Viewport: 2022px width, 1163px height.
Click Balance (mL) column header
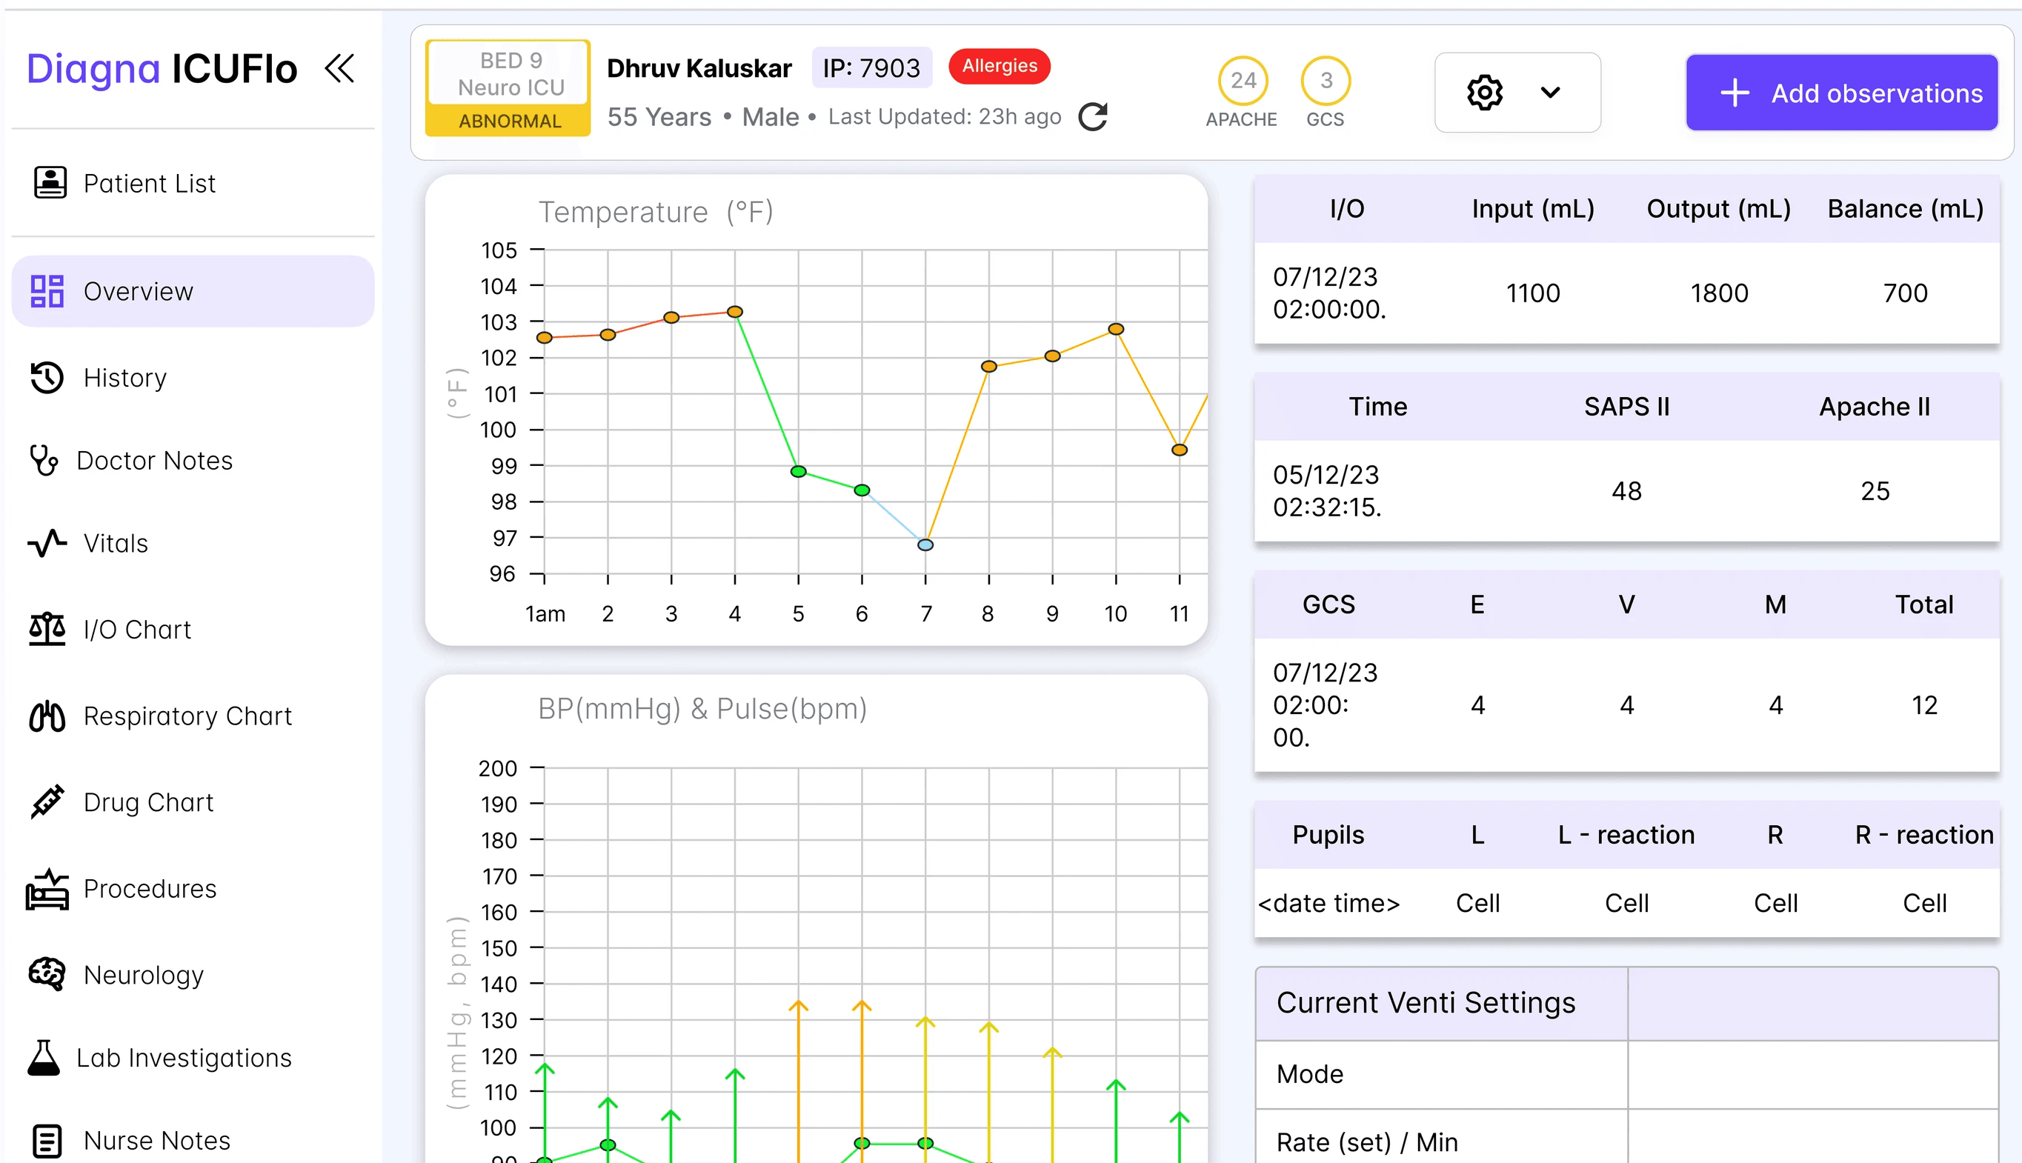pos(1906,210)
